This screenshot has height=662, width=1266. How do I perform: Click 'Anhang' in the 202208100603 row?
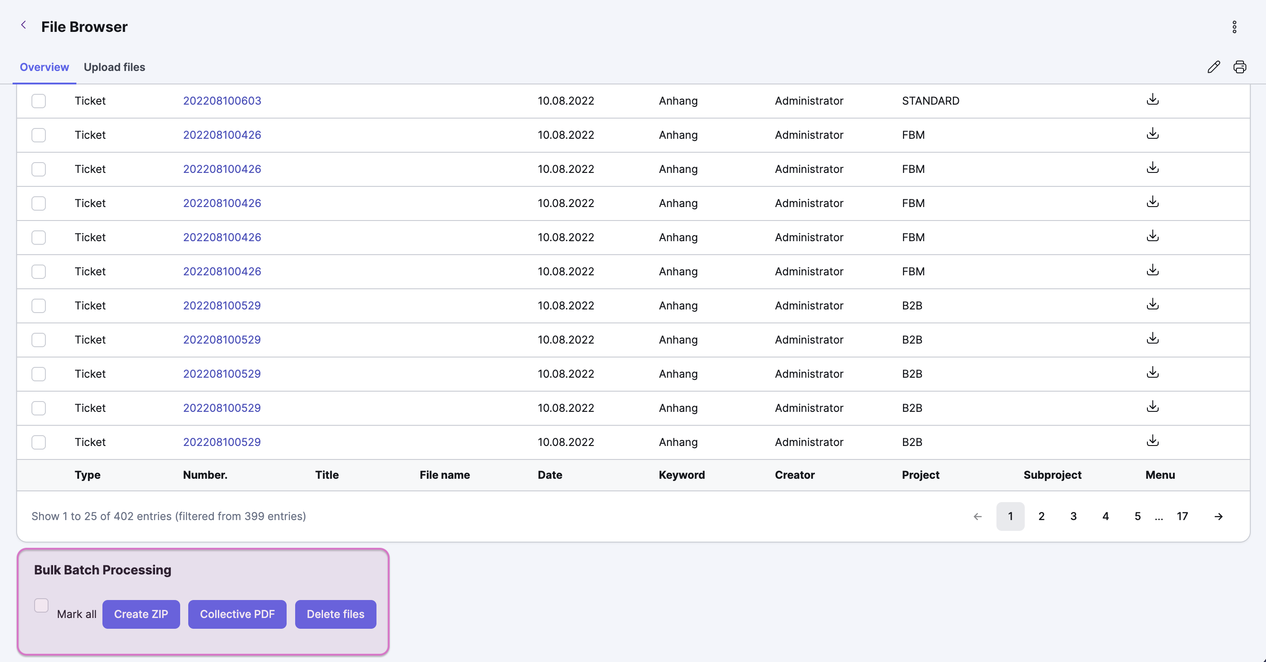click(678, 101)
